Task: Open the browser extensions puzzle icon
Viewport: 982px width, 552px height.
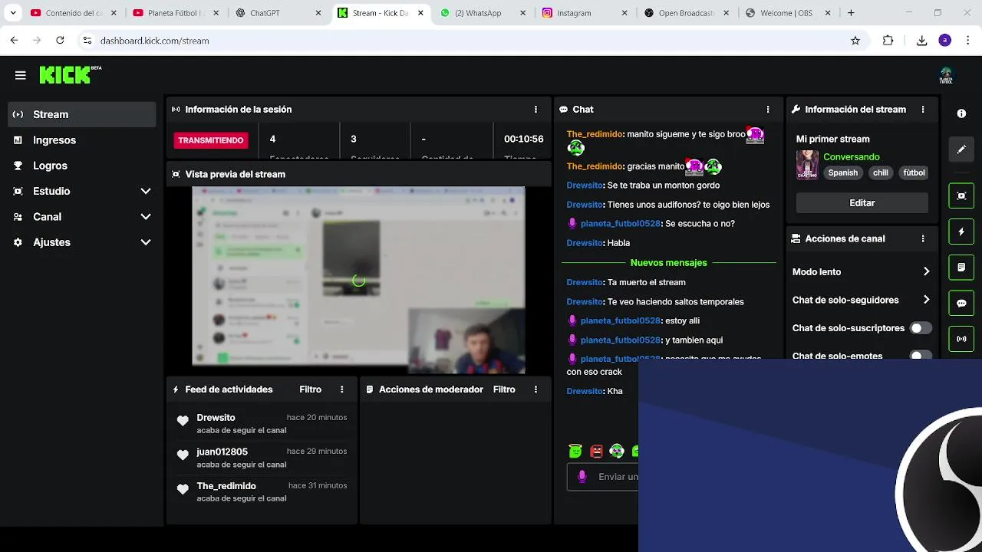Action: point(888,41)
